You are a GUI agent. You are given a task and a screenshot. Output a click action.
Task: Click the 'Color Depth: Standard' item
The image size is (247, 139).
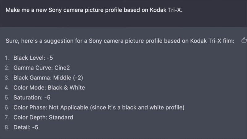[43, 117]
